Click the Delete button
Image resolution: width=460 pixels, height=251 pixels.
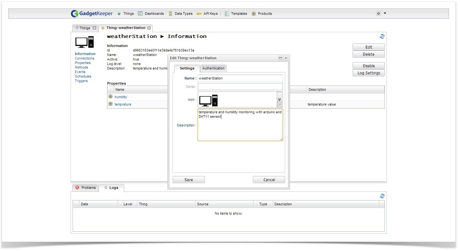tap(369, 54)
